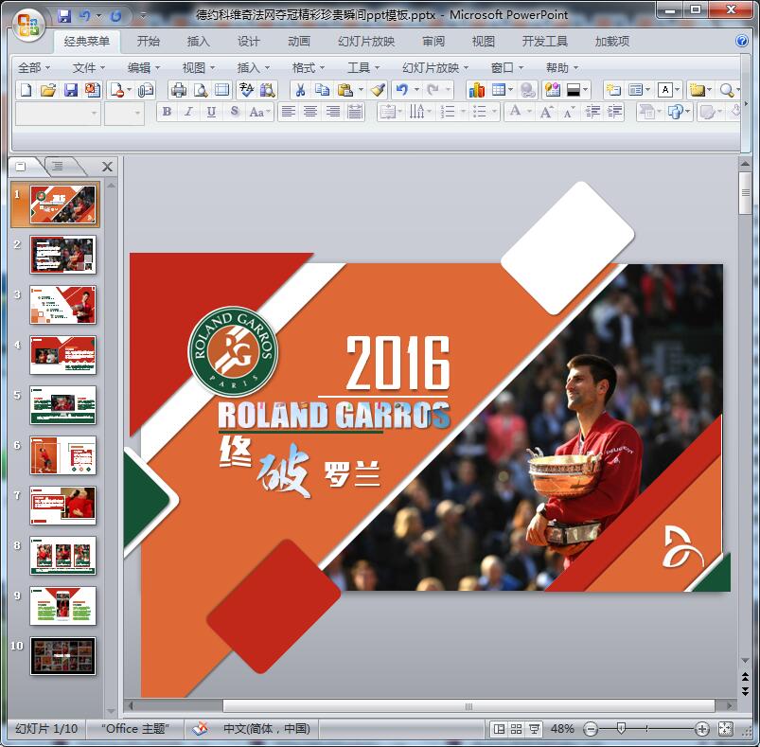The image size is (760, 747).
Task: Click the zoom slider handle
Action: (x=621, y=728)
